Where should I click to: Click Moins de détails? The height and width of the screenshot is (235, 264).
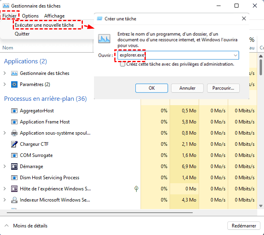(30, 226)
